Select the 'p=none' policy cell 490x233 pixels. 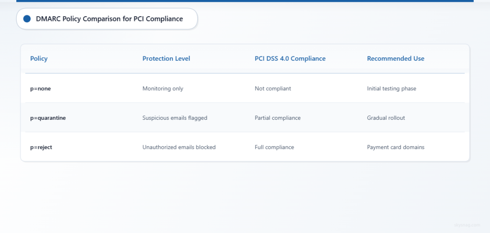[x=40, y=89]
